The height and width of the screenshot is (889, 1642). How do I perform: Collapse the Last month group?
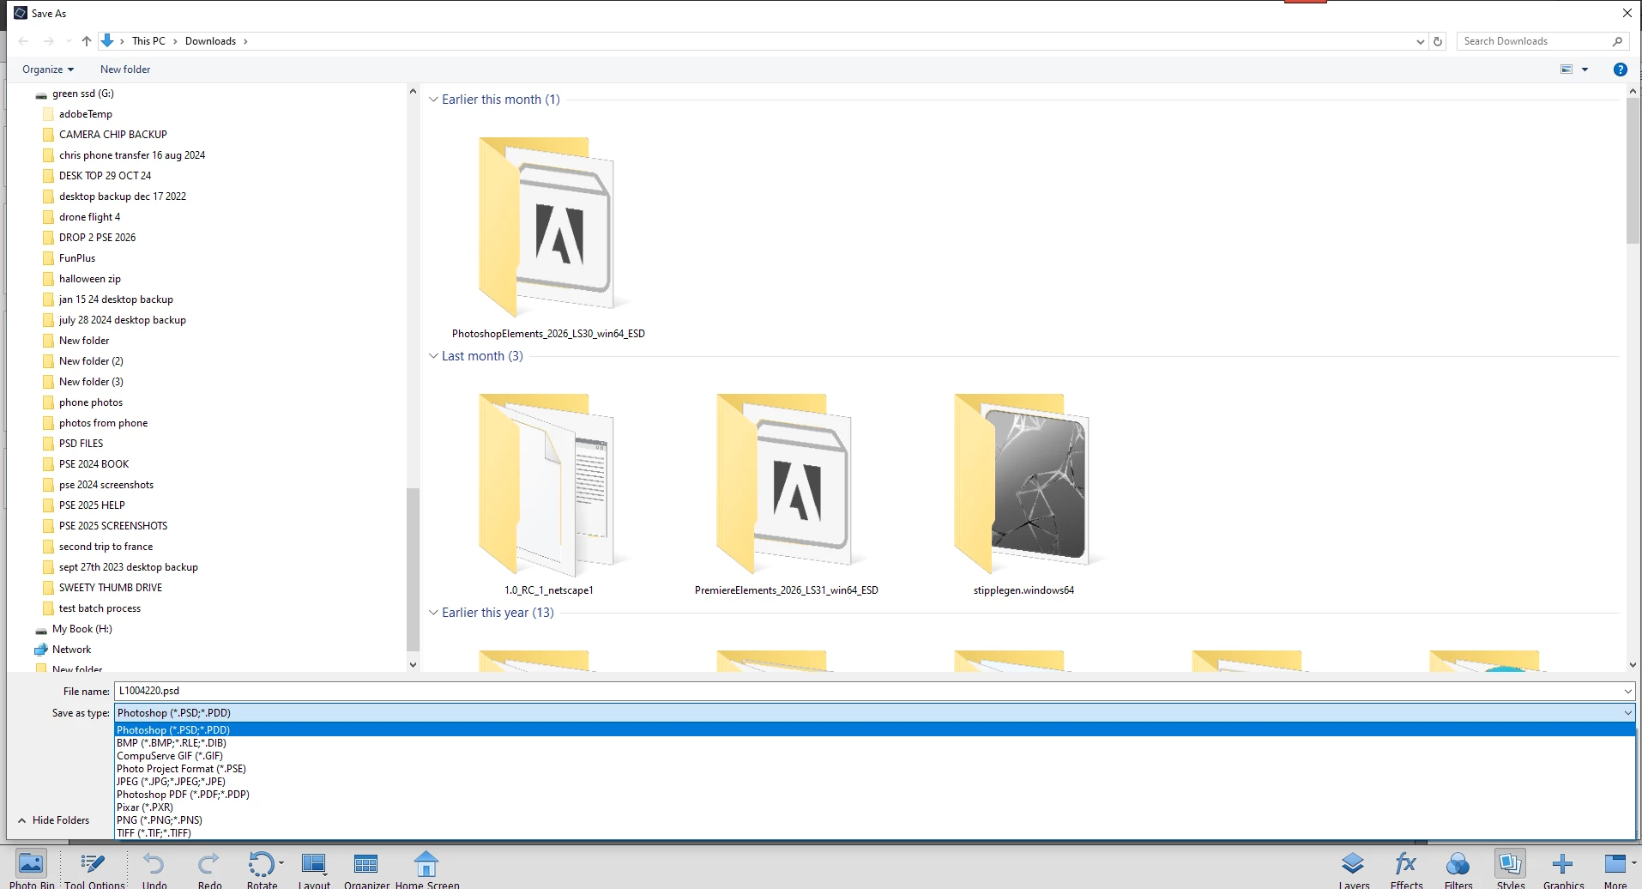coord(433,356)
